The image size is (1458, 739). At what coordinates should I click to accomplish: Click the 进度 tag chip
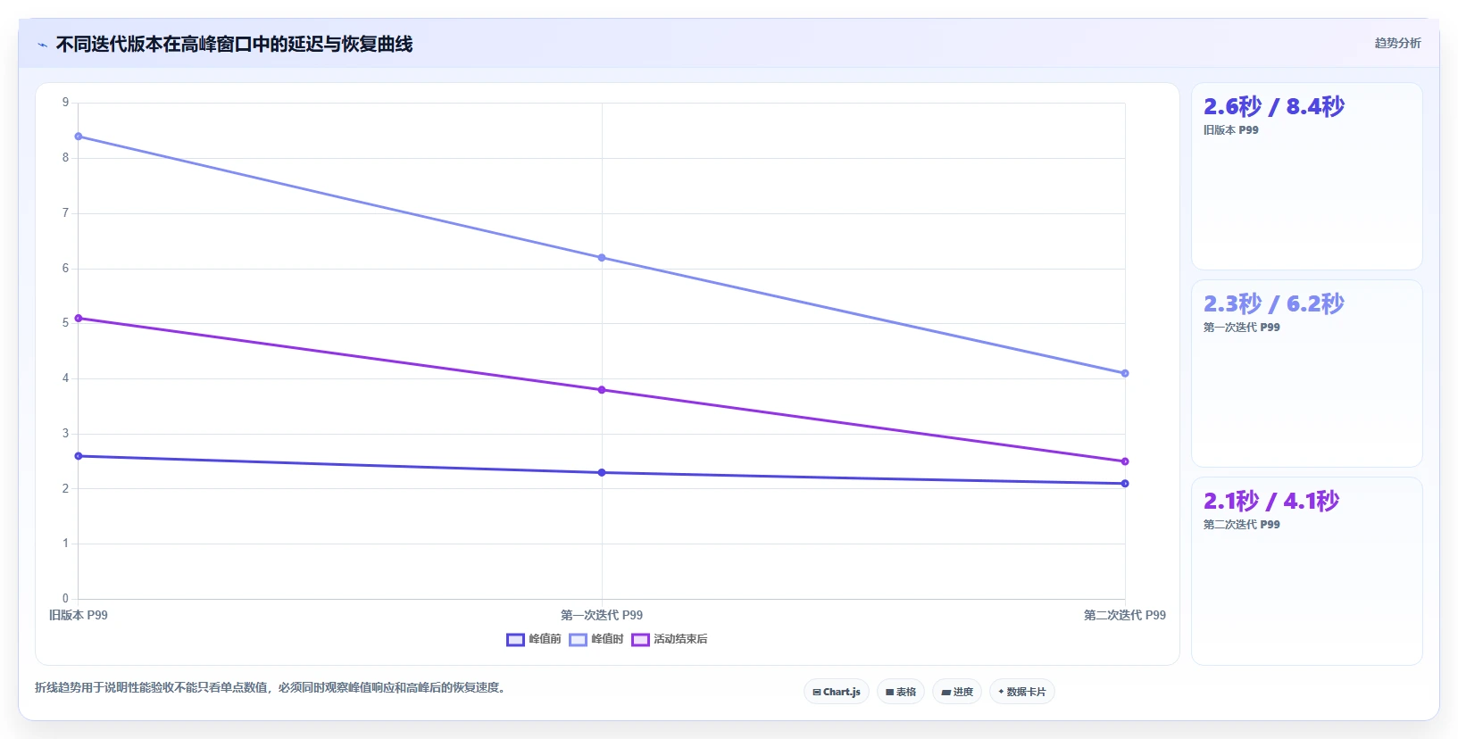pyautogui.click(x=957, y=692)
